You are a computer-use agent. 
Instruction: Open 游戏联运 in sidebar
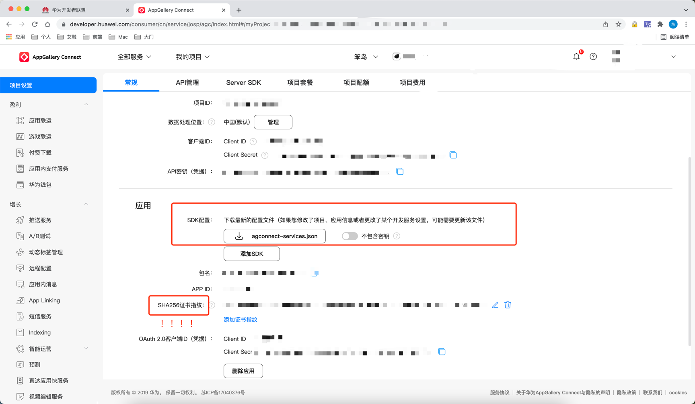pyautogui.click(x=40, y=137)
